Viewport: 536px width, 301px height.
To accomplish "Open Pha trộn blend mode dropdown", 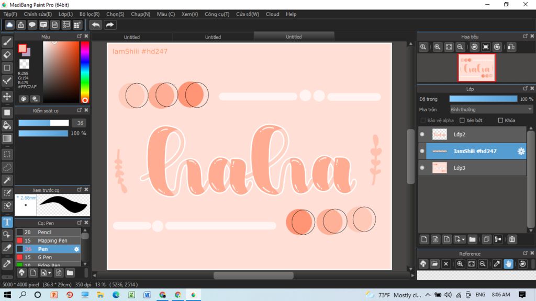I will point(491,110).
